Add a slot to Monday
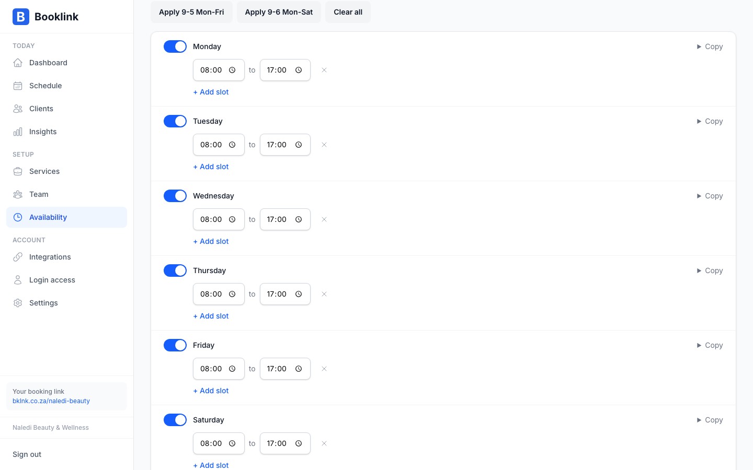 coord(211,92)
